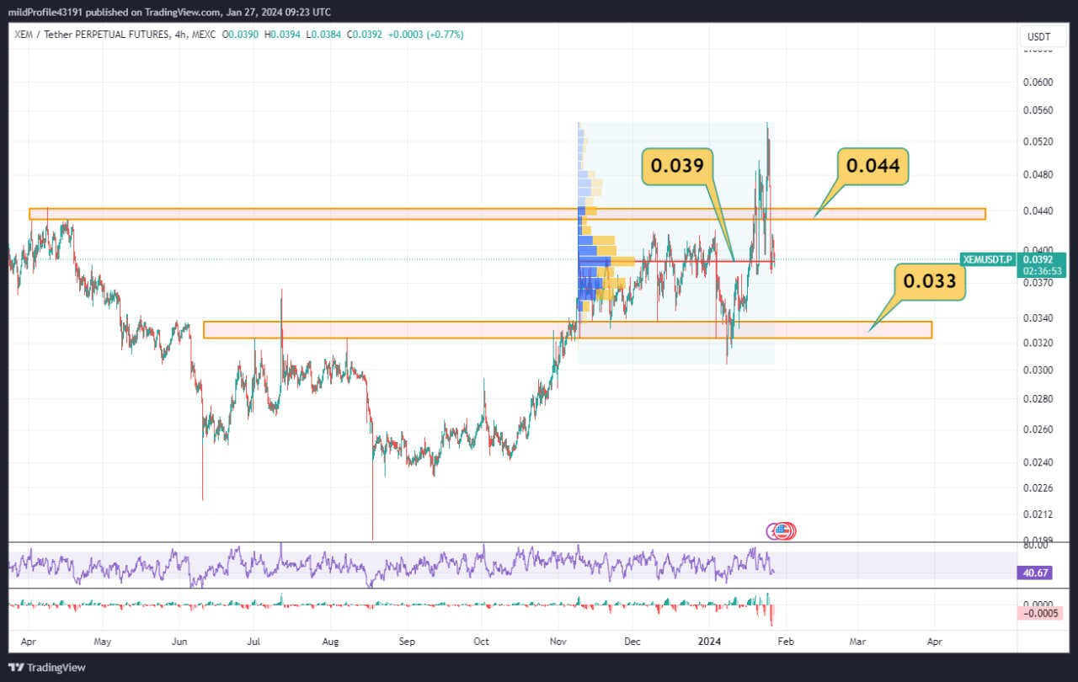Viewport: 1078px width, 682px height.
Task: Click the 0.0280 price axis label
Action: tap(1038, 399)
